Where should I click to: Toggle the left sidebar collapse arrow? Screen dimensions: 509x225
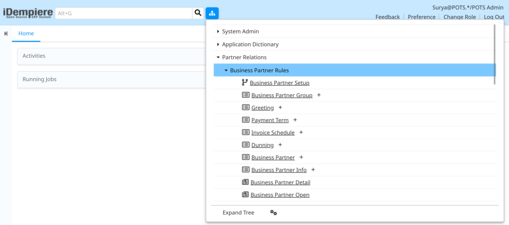tap(6, 33)
